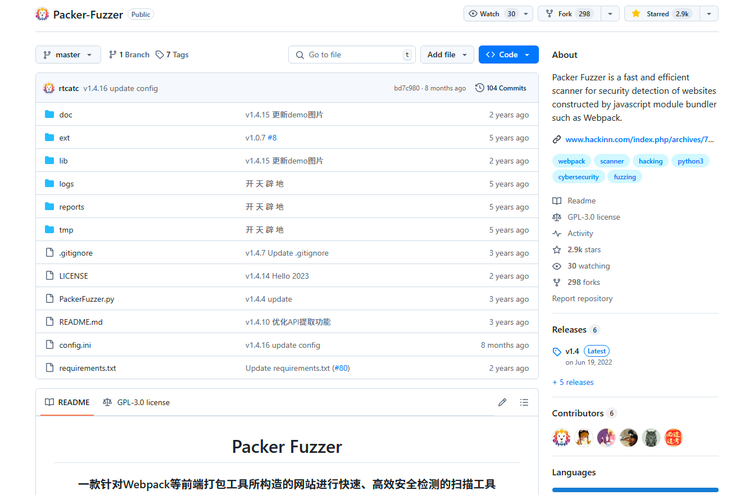Click the red seal contributor avatar
Screen dimensions: 731x495
[x=674, y=438]
